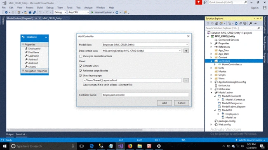Click the Pending Changes Filter icon

pos(230,23)
